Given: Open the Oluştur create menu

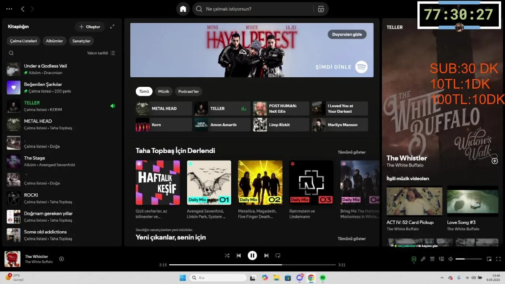Looking at the screenshot, I should [x=90, y=26].
